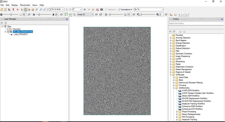Open the Go To dropdown
225x122 pixels.
pos(162,9)
